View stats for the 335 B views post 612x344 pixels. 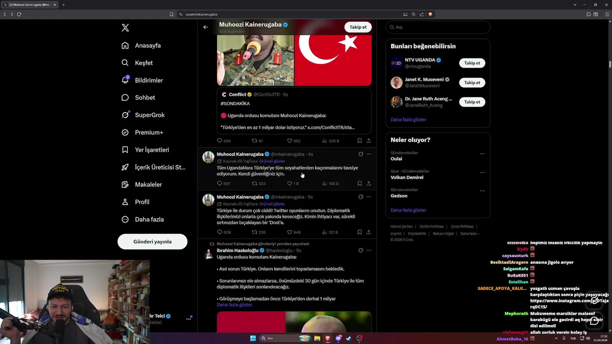(x=330, y=141)
